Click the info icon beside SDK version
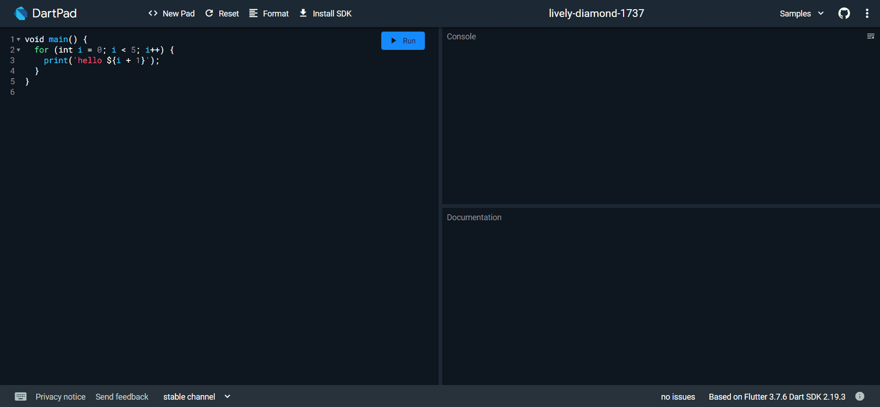Image resolution: width=880 pixels, height=407 pixels. point(859,396)
